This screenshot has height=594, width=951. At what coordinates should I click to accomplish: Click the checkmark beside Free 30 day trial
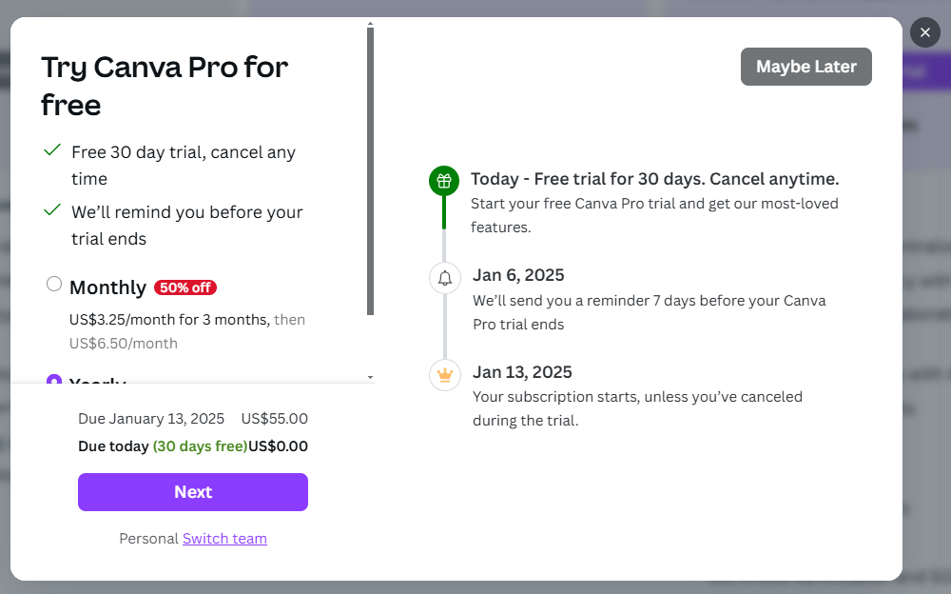coord(52,151)
